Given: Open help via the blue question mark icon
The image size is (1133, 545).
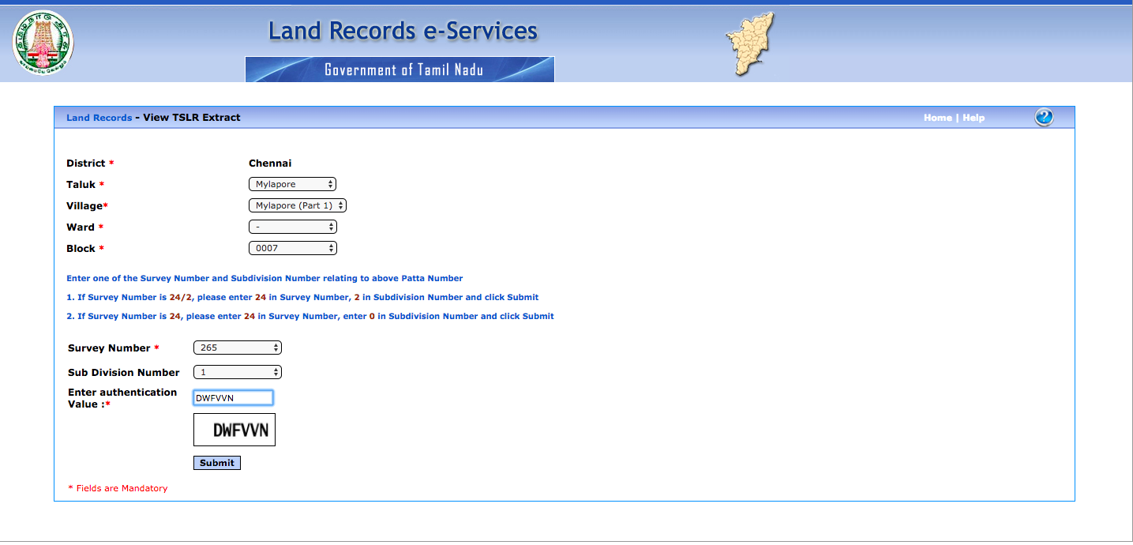Looking at the screenshot, I should pos(1043,118).
